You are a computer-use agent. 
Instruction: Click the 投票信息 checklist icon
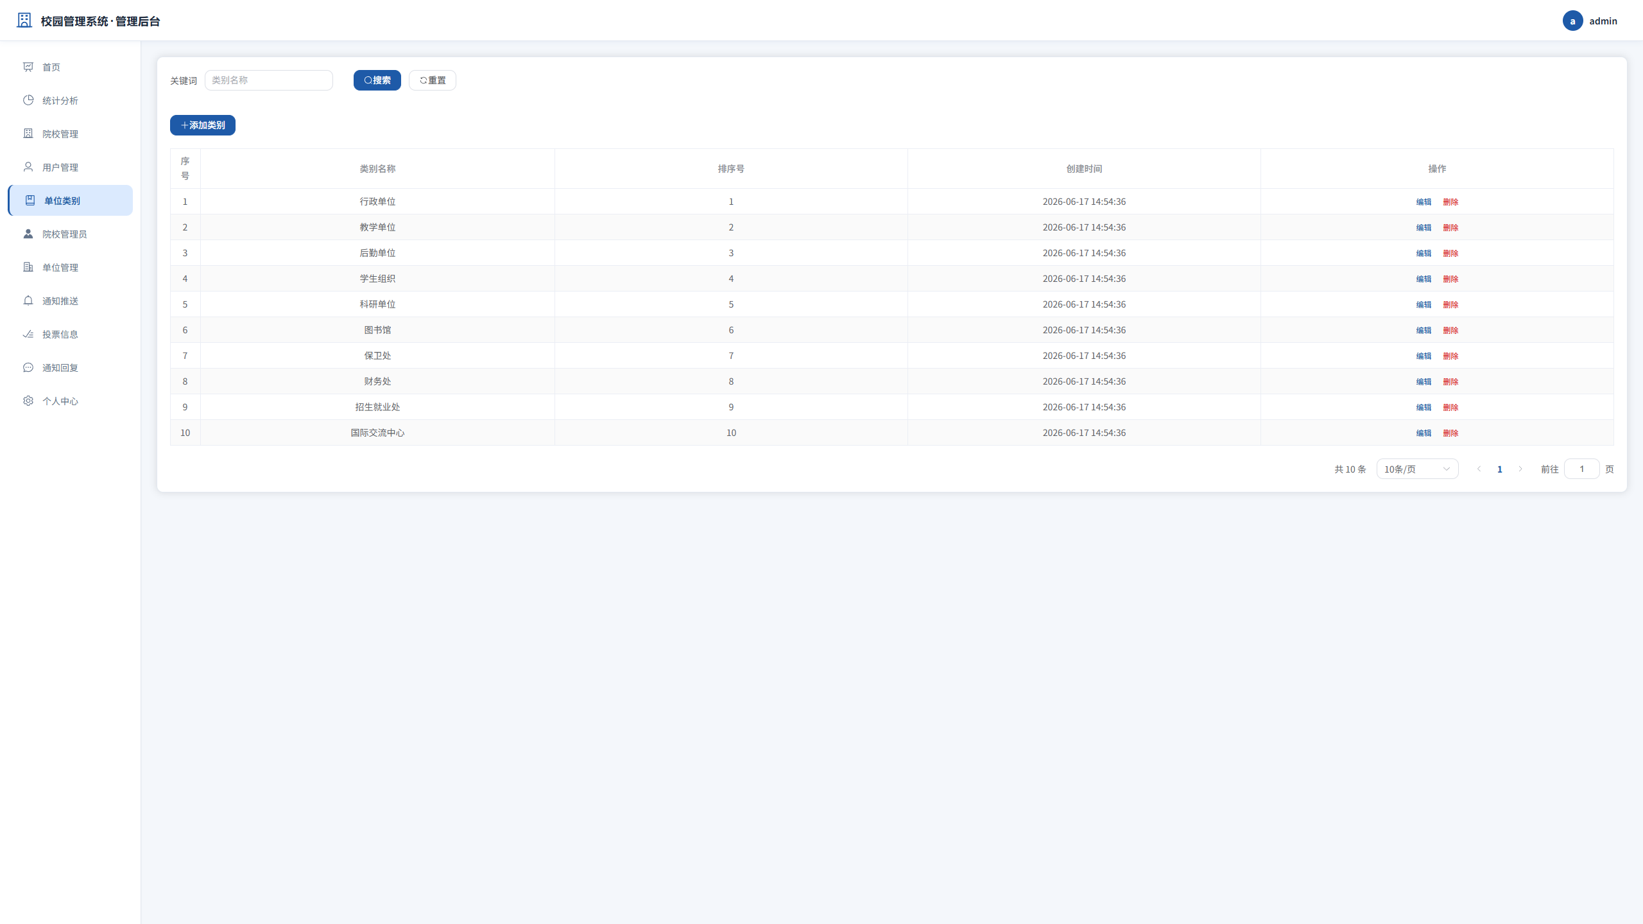point(28,334)
